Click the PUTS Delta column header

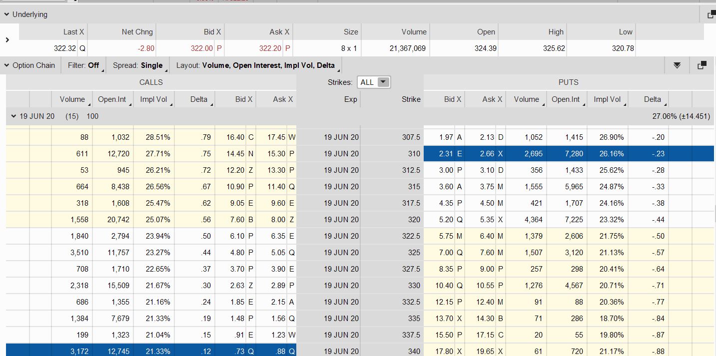pyautogui.click(x=652, y=99)
